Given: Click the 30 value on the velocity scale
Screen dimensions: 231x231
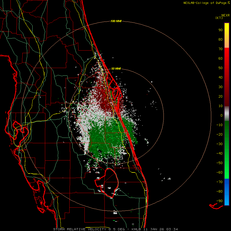Looking at the screenshot, I should [220, 87].
